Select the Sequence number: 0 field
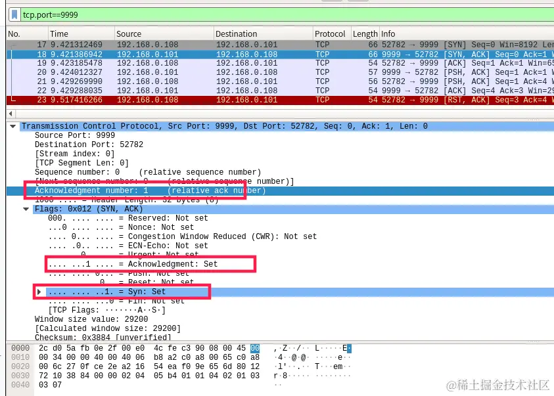The width and height of the screenshot is (554, 396). [148, 172]
